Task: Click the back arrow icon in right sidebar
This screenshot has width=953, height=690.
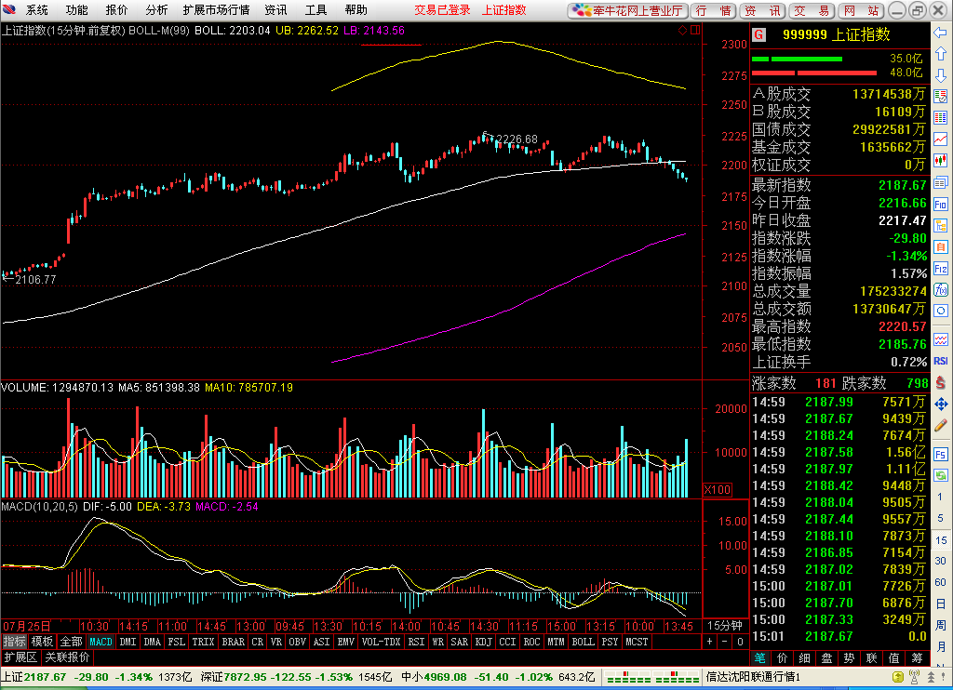Action: [941, 33]
